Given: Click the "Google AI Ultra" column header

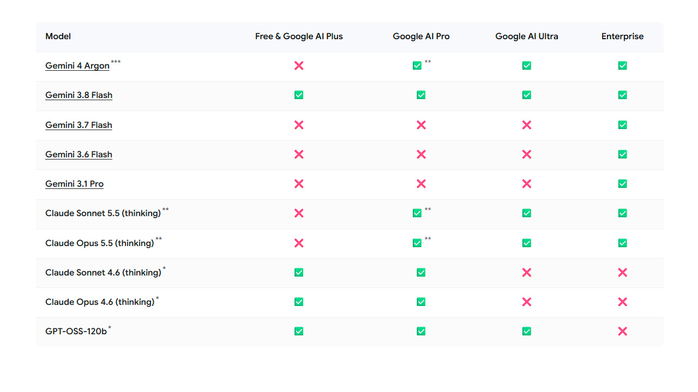Looking at the screenshot, I should click(527, 36).
